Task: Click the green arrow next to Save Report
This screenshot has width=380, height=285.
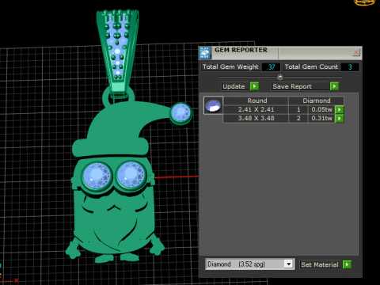Action: [x=334, y=86]
